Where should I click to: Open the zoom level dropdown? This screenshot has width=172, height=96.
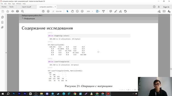pyautogui.click(x=92, y=11)
